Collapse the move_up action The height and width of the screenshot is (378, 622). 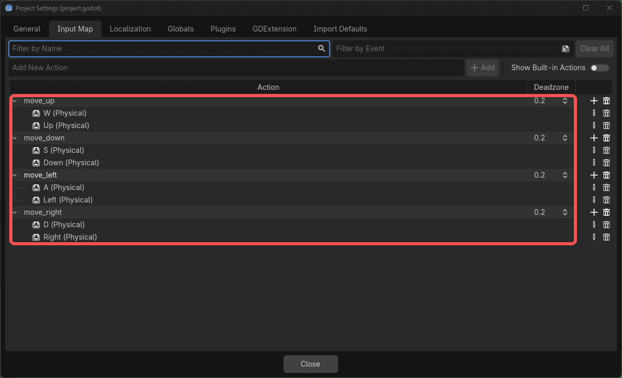[15, 101]
